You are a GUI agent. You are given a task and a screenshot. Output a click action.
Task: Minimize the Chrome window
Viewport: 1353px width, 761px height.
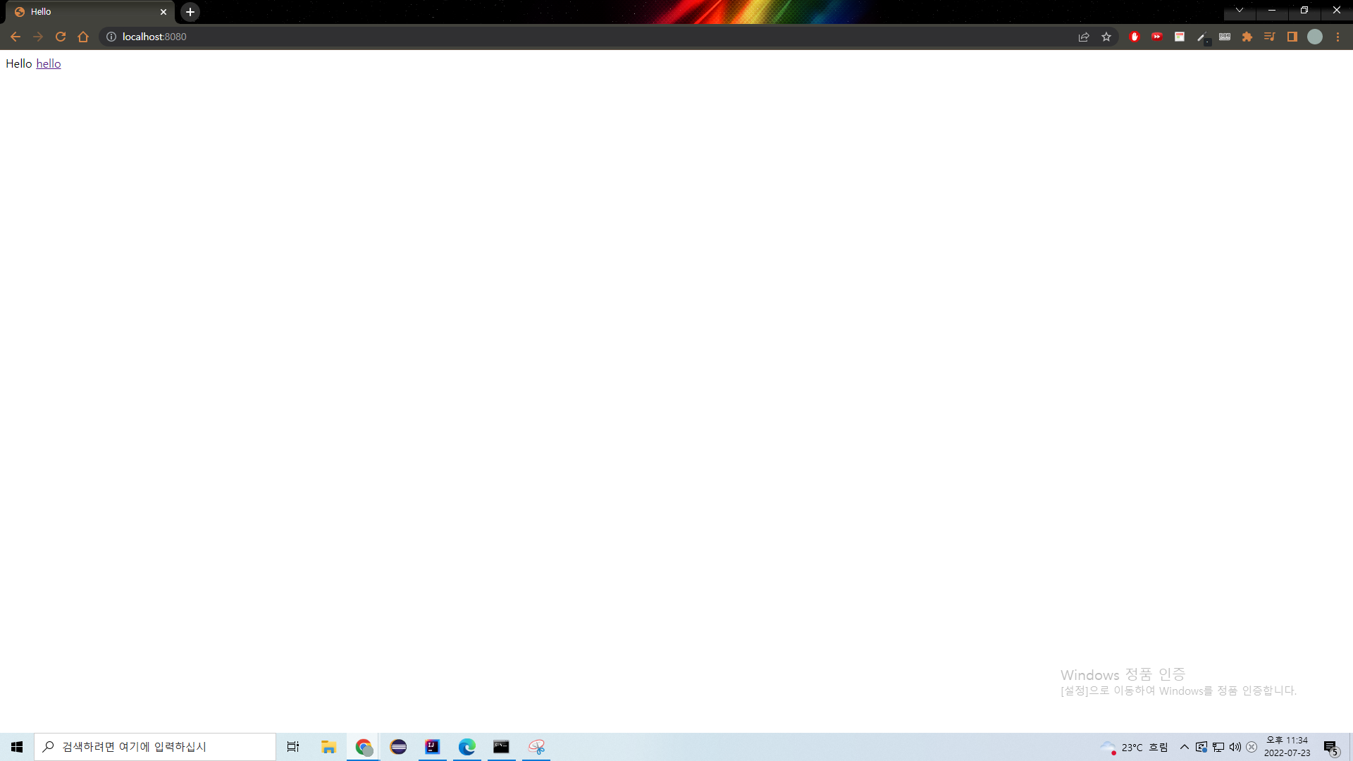click(x=1272, y=11)
